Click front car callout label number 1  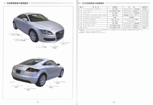point(65,43)
